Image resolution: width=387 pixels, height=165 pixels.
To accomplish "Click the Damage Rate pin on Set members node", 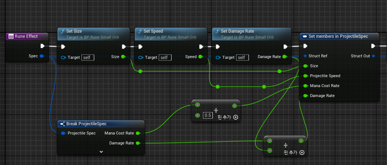I will pos(306,96).
